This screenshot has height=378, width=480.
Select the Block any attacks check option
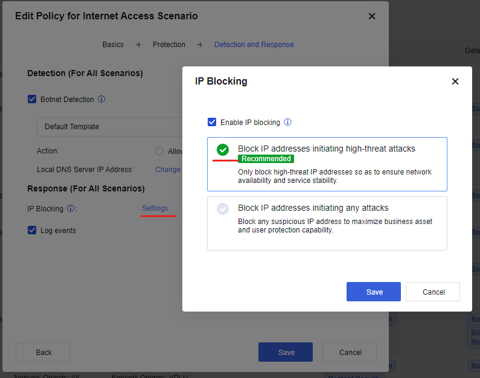(223, 209)
